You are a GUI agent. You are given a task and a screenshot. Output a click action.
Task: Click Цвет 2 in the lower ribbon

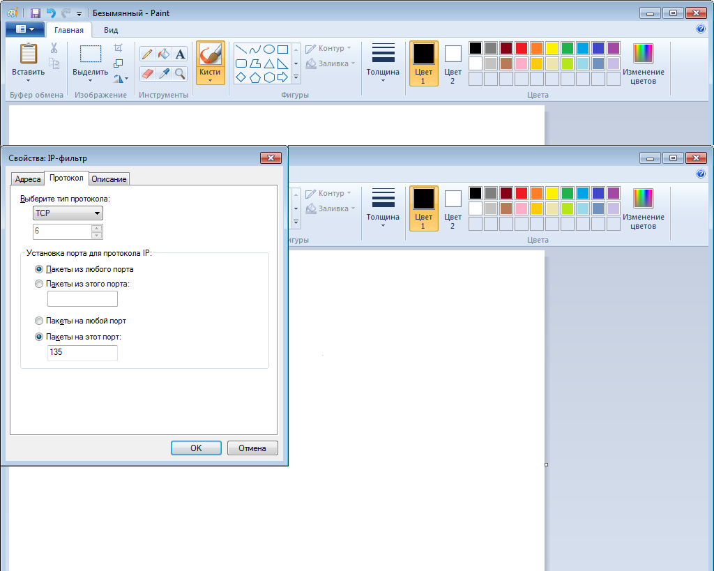point(453,208)
